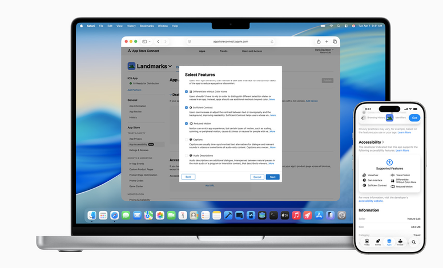
Task: Open Mail from the Dock
Action: coord(137,216)
